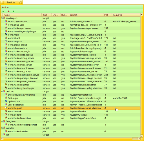Click the PID 284 cell
The height and width of the screenshot is (141, 144).
pos(106,75)
